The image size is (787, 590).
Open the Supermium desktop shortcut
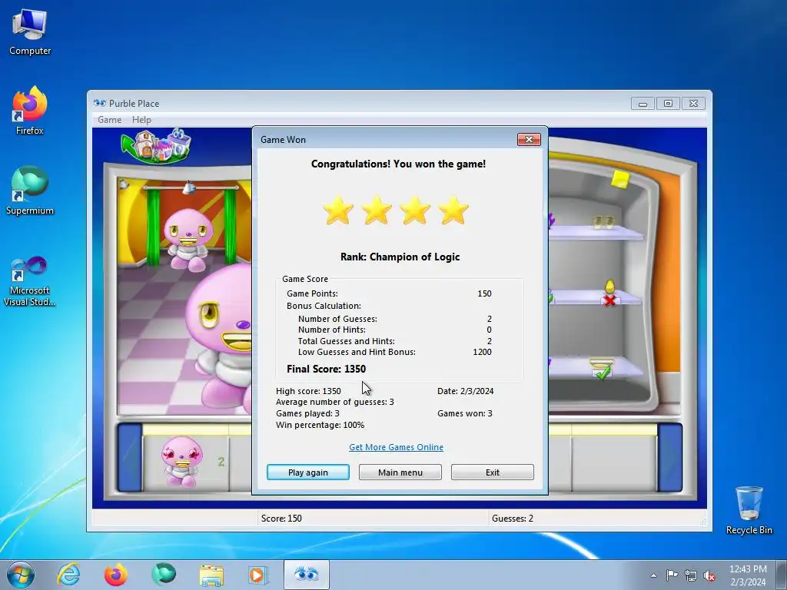pyautogui.click(x=30, y=191)
